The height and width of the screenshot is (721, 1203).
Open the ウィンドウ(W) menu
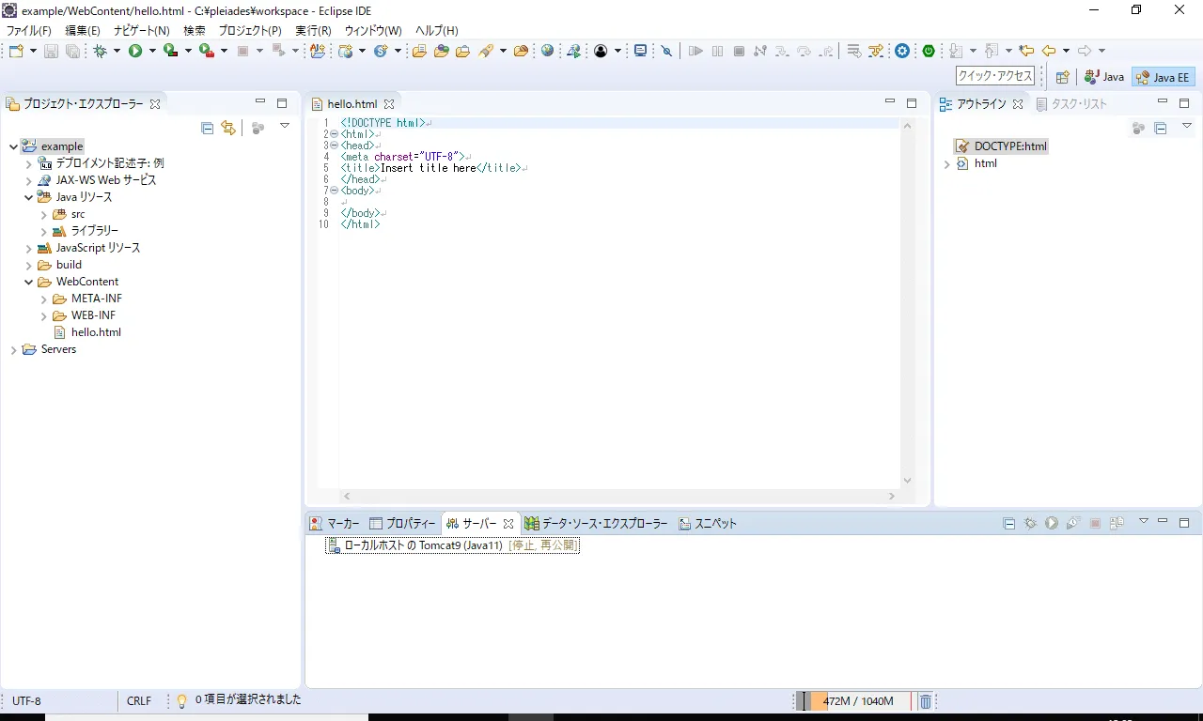pos(373,31)
